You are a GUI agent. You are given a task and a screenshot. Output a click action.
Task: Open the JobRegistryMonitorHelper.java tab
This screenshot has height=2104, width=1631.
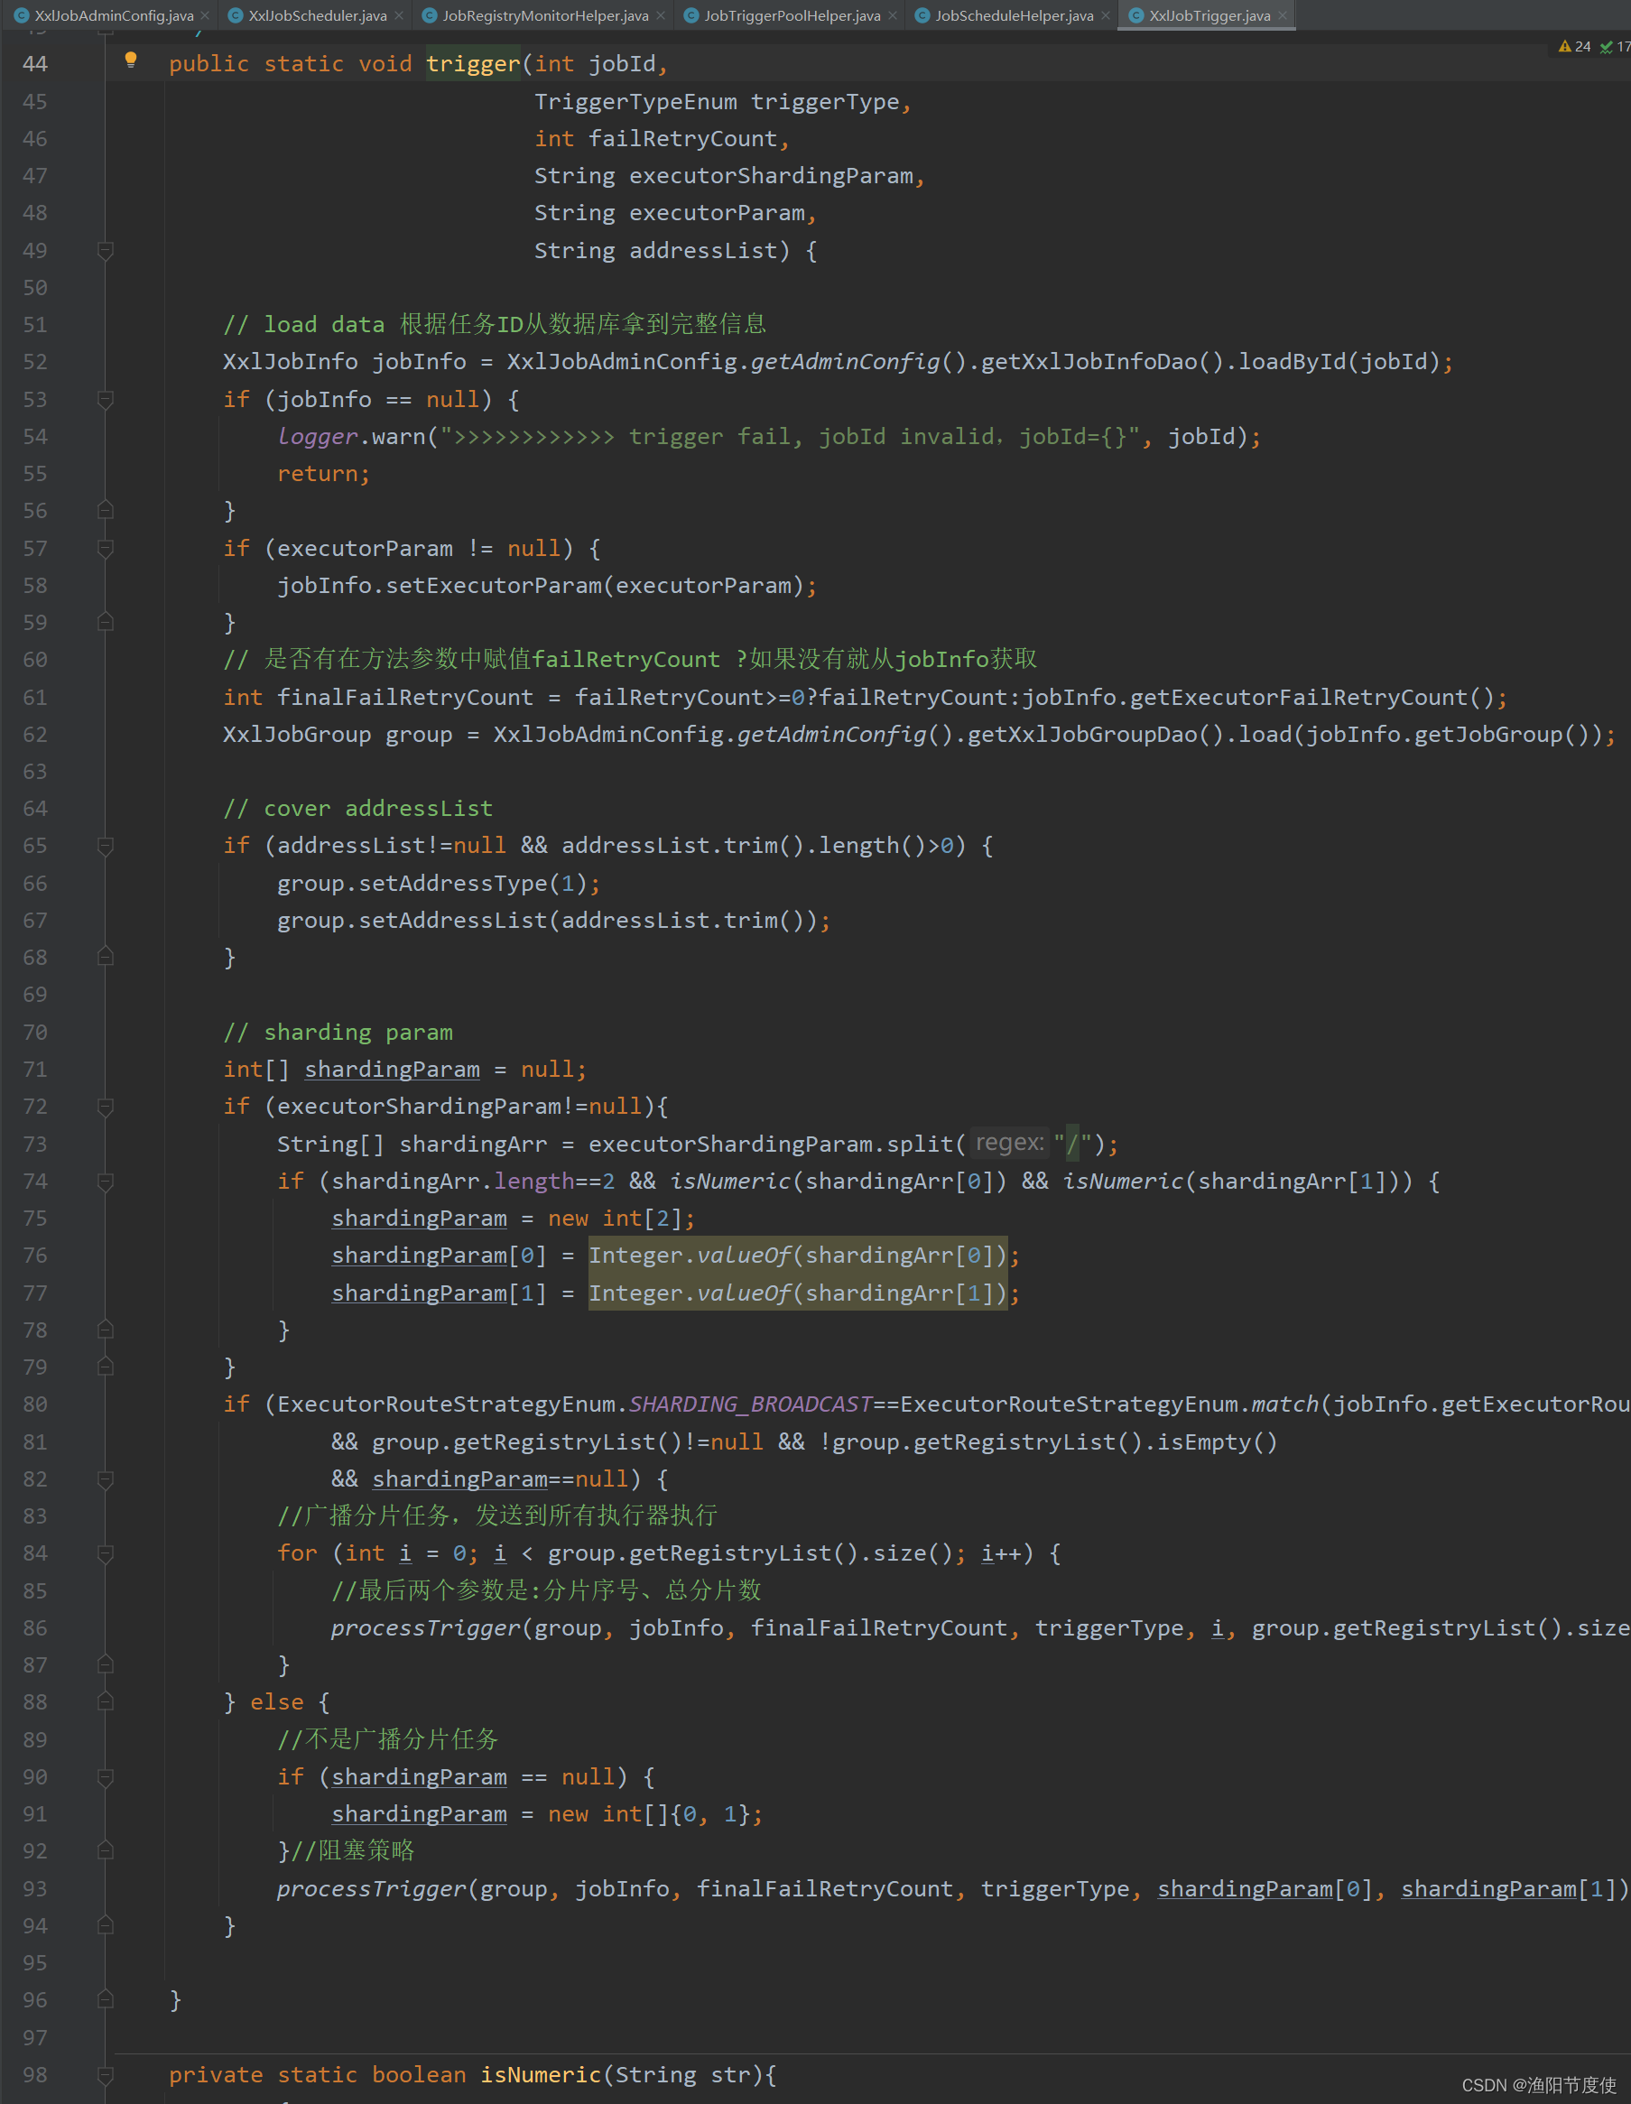click(545, 15)
